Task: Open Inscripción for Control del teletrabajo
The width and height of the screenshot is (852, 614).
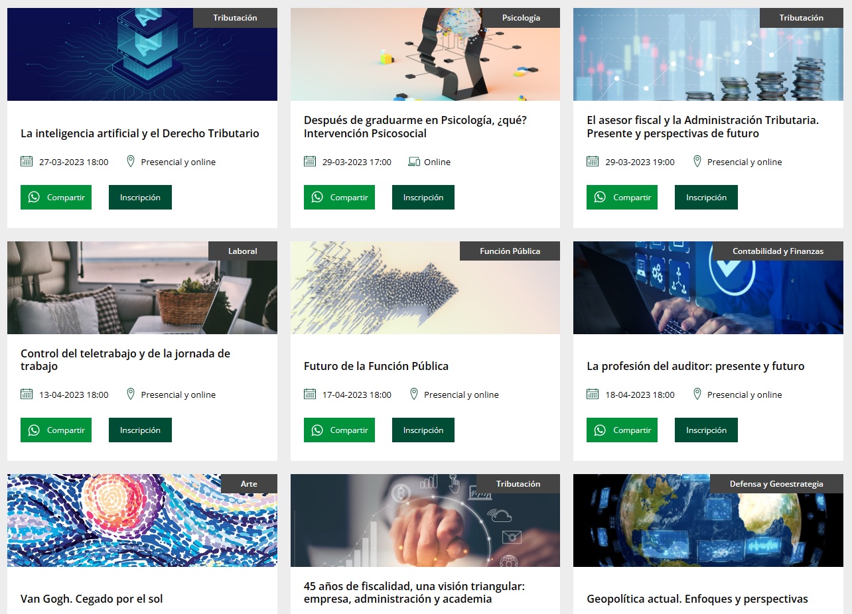Action: pos(140,430)
